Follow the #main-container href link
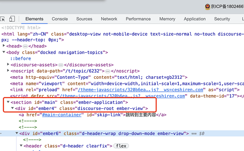The image size is (244, 151). click(x=62, y=115)
